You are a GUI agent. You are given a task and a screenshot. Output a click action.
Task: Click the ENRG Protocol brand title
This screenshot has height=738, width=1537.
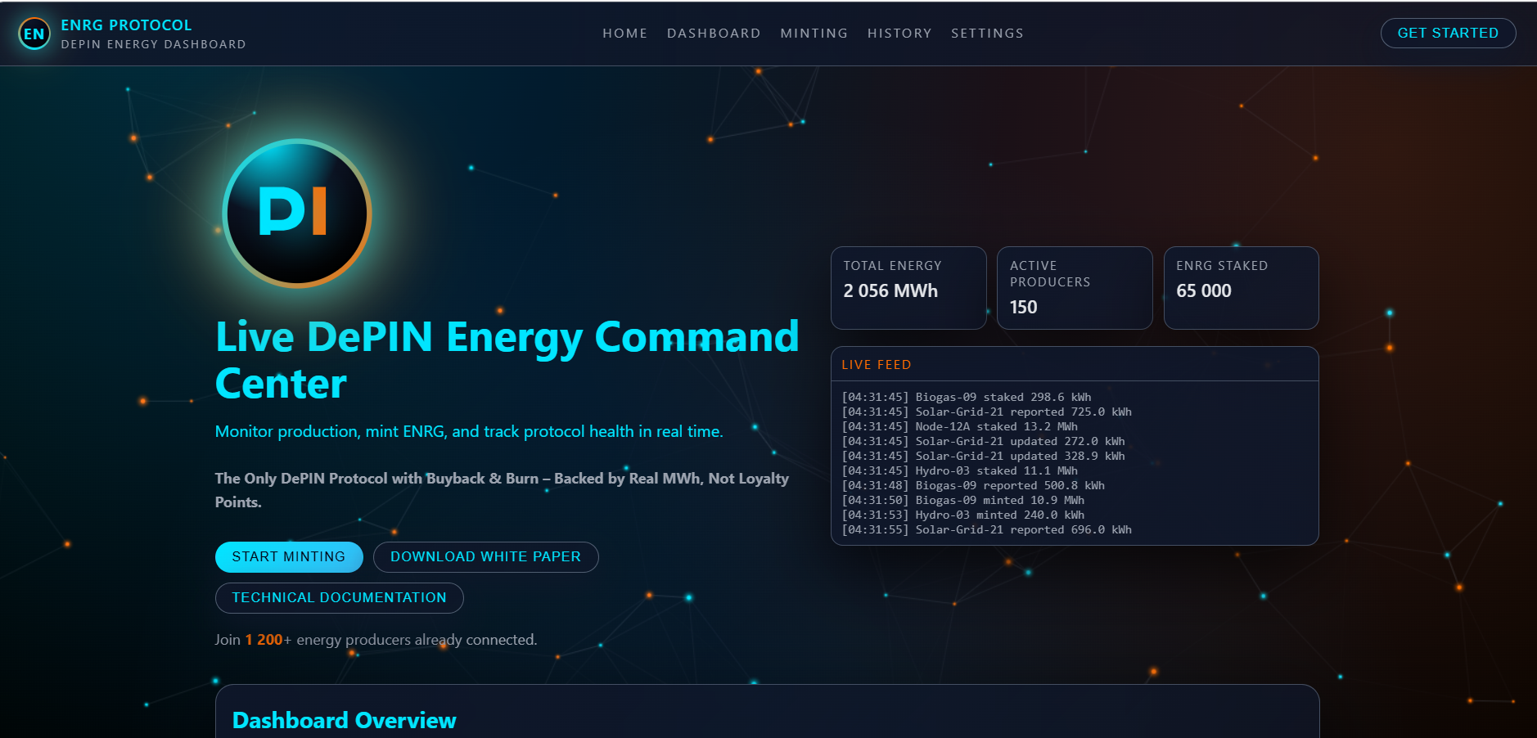126,25
